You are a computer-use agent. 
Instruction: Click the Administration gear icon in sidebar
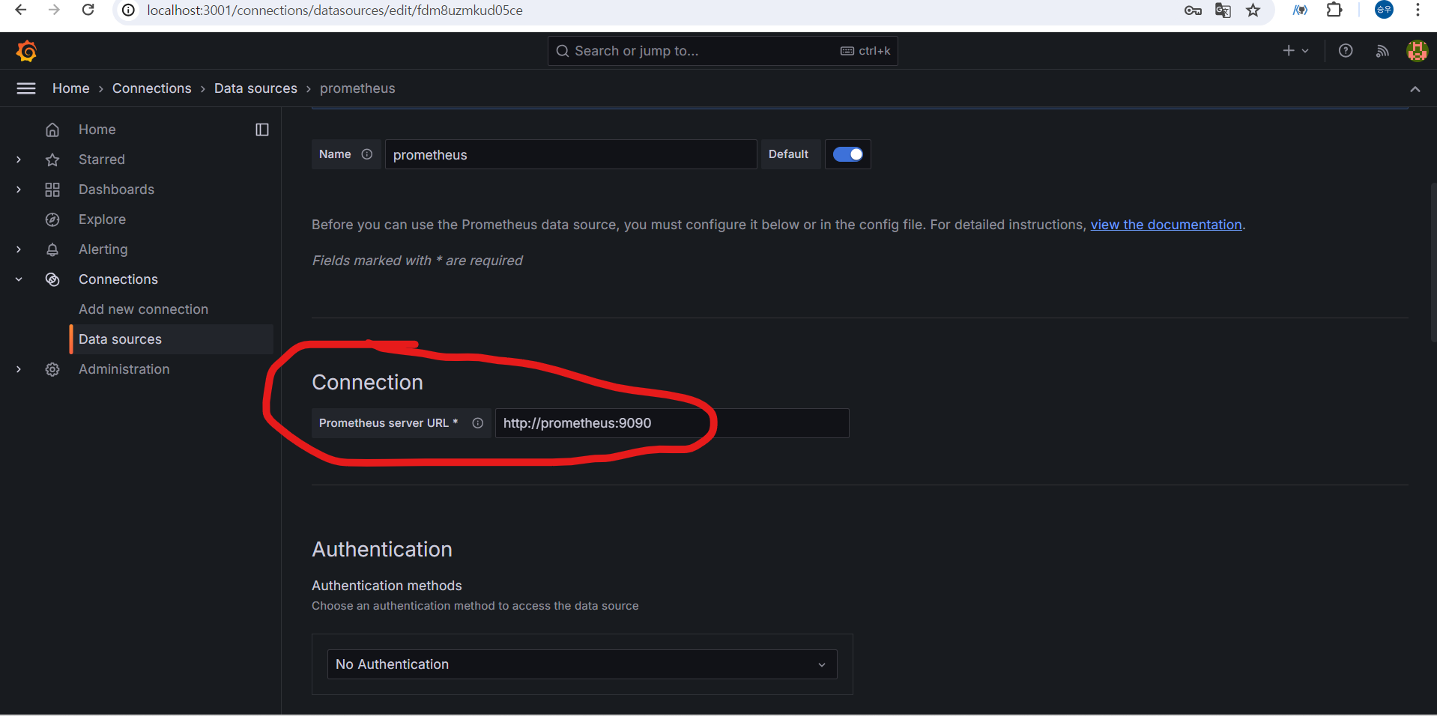pyautogui.click(x=52, y=369)
